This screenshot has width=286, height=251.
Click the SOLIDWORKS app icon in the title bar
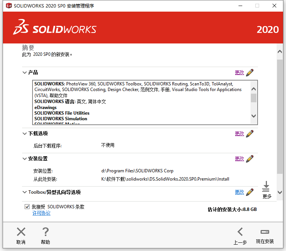click(x=9, y=6)
